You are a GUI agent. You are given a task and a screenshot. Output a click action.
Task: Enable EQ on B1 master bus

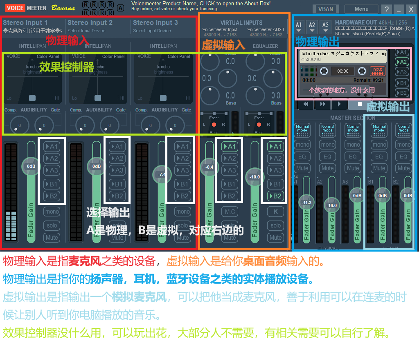(379, 156)
